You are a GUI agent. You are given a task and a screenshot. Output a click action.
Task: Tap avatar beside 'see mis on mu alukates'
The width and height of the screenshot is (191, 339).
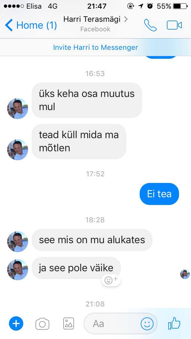[x=18, y=242]
